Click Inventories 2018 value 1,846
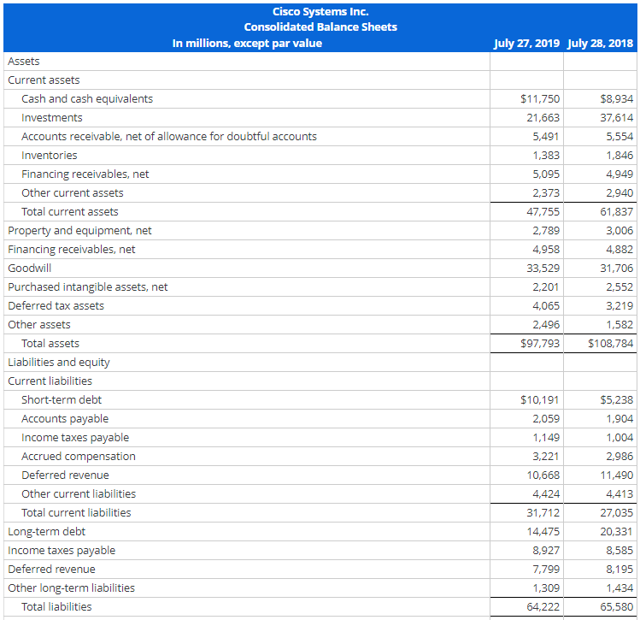The height and width of the screenshot is (620, 640). click(x=619, y=155)
